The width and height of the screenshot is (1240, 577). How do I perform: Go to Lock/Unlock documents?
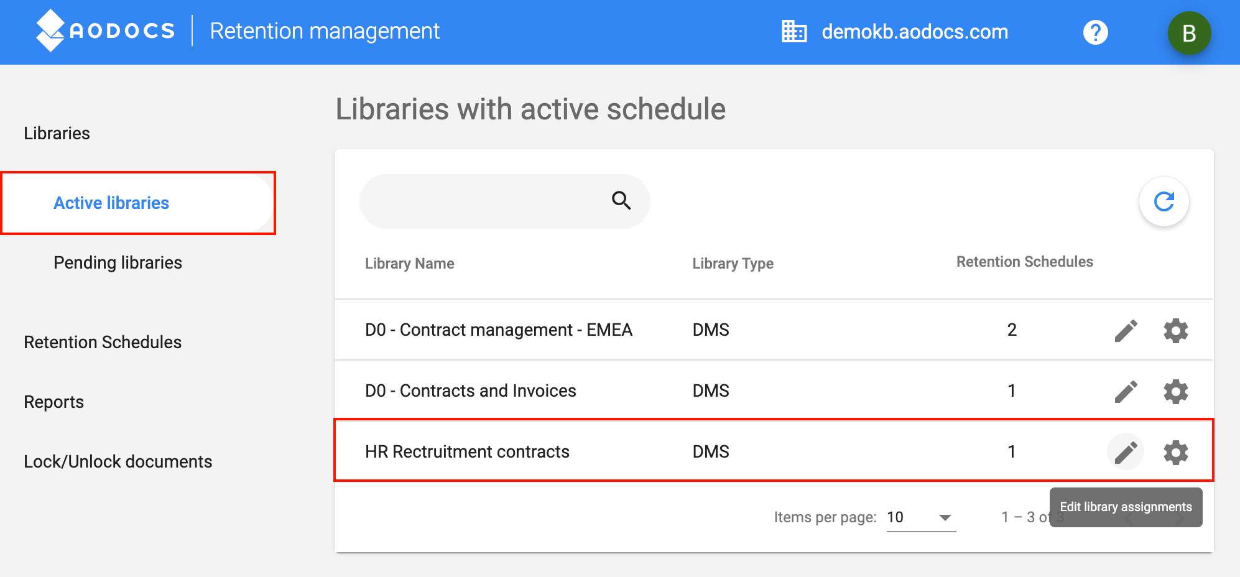coord(118,461)
